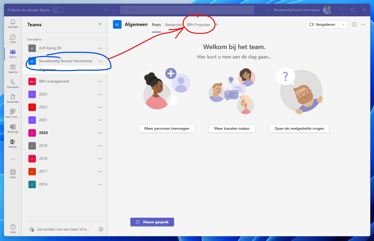Open the Beheer admin app
Screen dimensions: 374x241
point(13,144)
